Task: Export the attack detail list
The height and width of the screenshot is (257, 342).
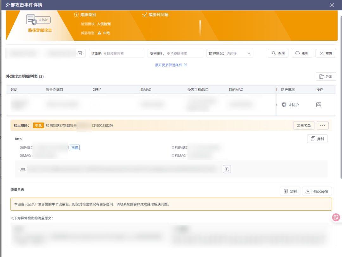Action: pos(326,76)
